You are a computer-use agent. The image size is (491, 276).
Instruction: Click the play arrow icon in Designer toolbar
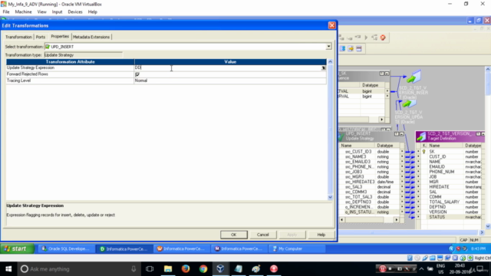coord(366,38)
